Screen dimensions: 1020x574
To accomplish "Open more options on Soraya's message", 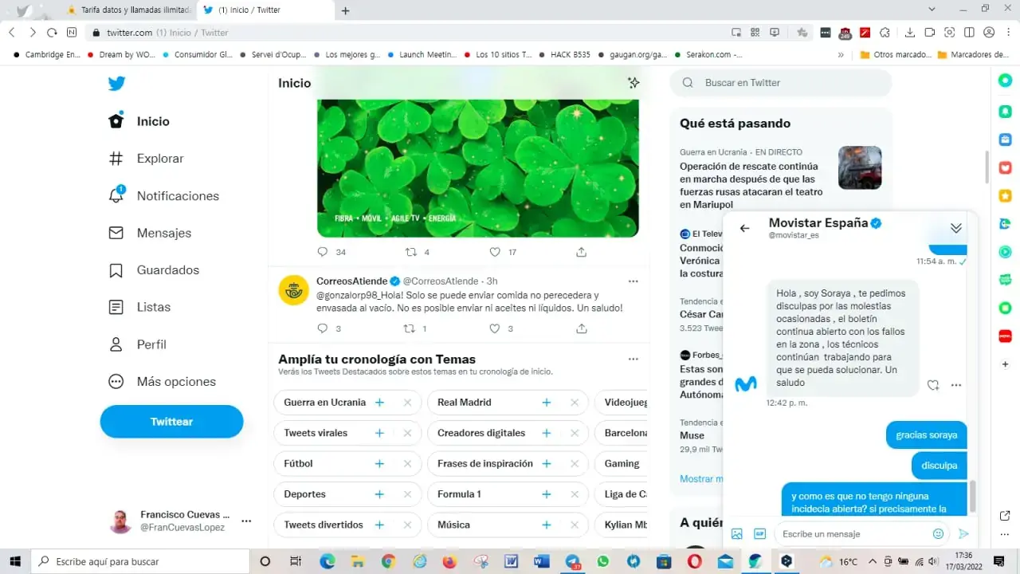I will click(956, 385).
